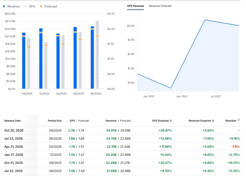The width and height of the screenshot is (246, 176).
Task: Select the Jan 27, 2026 release date
Action: [x=14, y=155]
